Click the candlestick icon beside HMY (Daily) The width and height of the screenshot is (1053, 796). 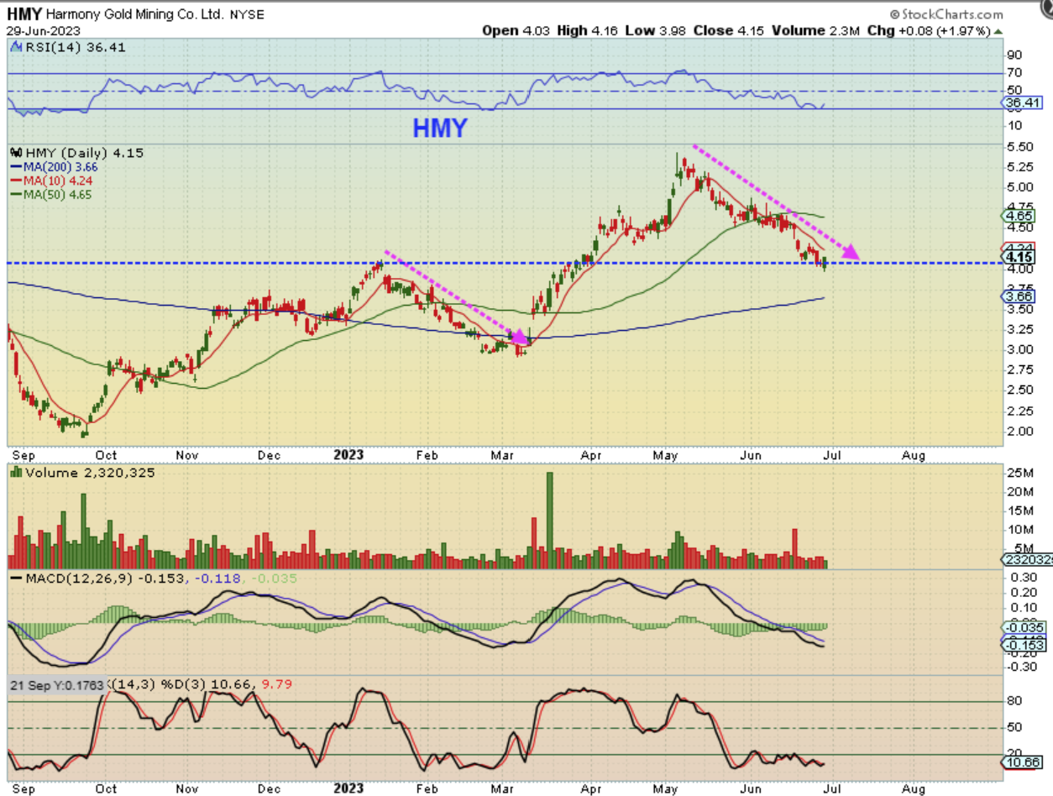coord(14,154)
